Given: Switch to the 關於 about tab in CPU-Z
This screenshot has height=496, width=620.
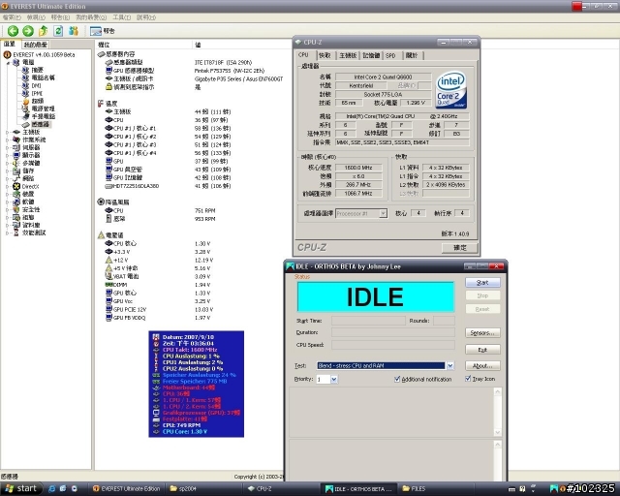Looking at the screenshot, I should 412,55.
